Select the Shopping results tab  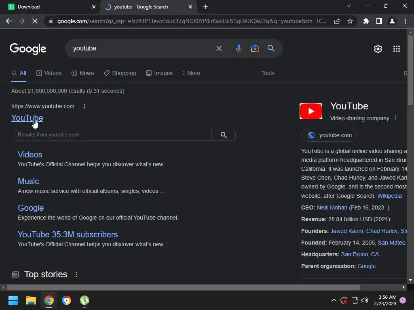pyautogui.click(x=120, y=73)
